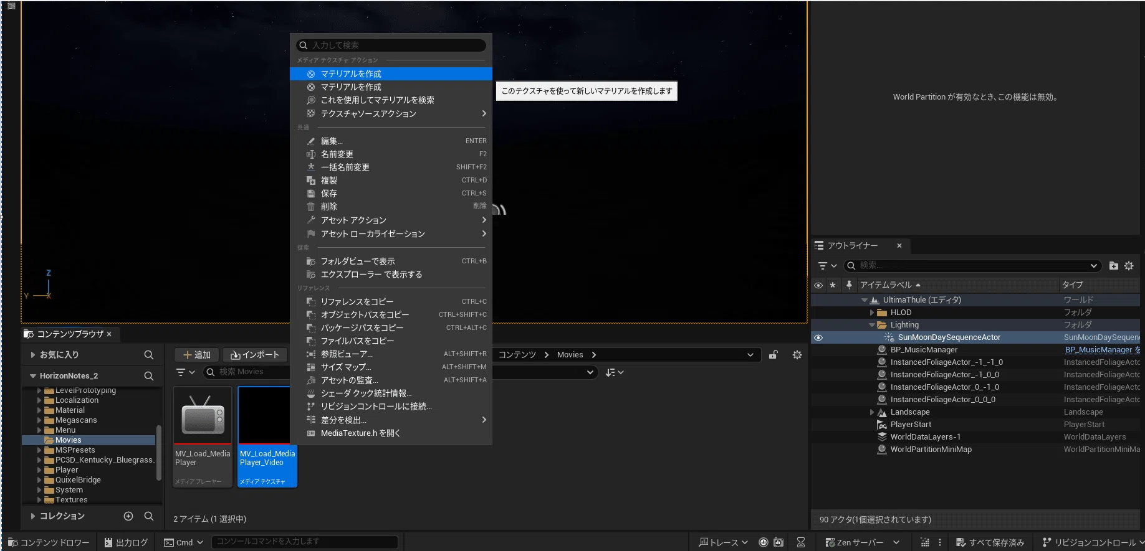Open the 出力ログ button
This screenshot has height=551, width=1145.
[x=127, y=542]
